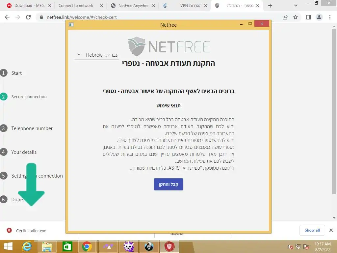The width and height of the screenshot is (337, 253).
Task: Click the scrollbar down arrow
Action: tap(334, 218)
